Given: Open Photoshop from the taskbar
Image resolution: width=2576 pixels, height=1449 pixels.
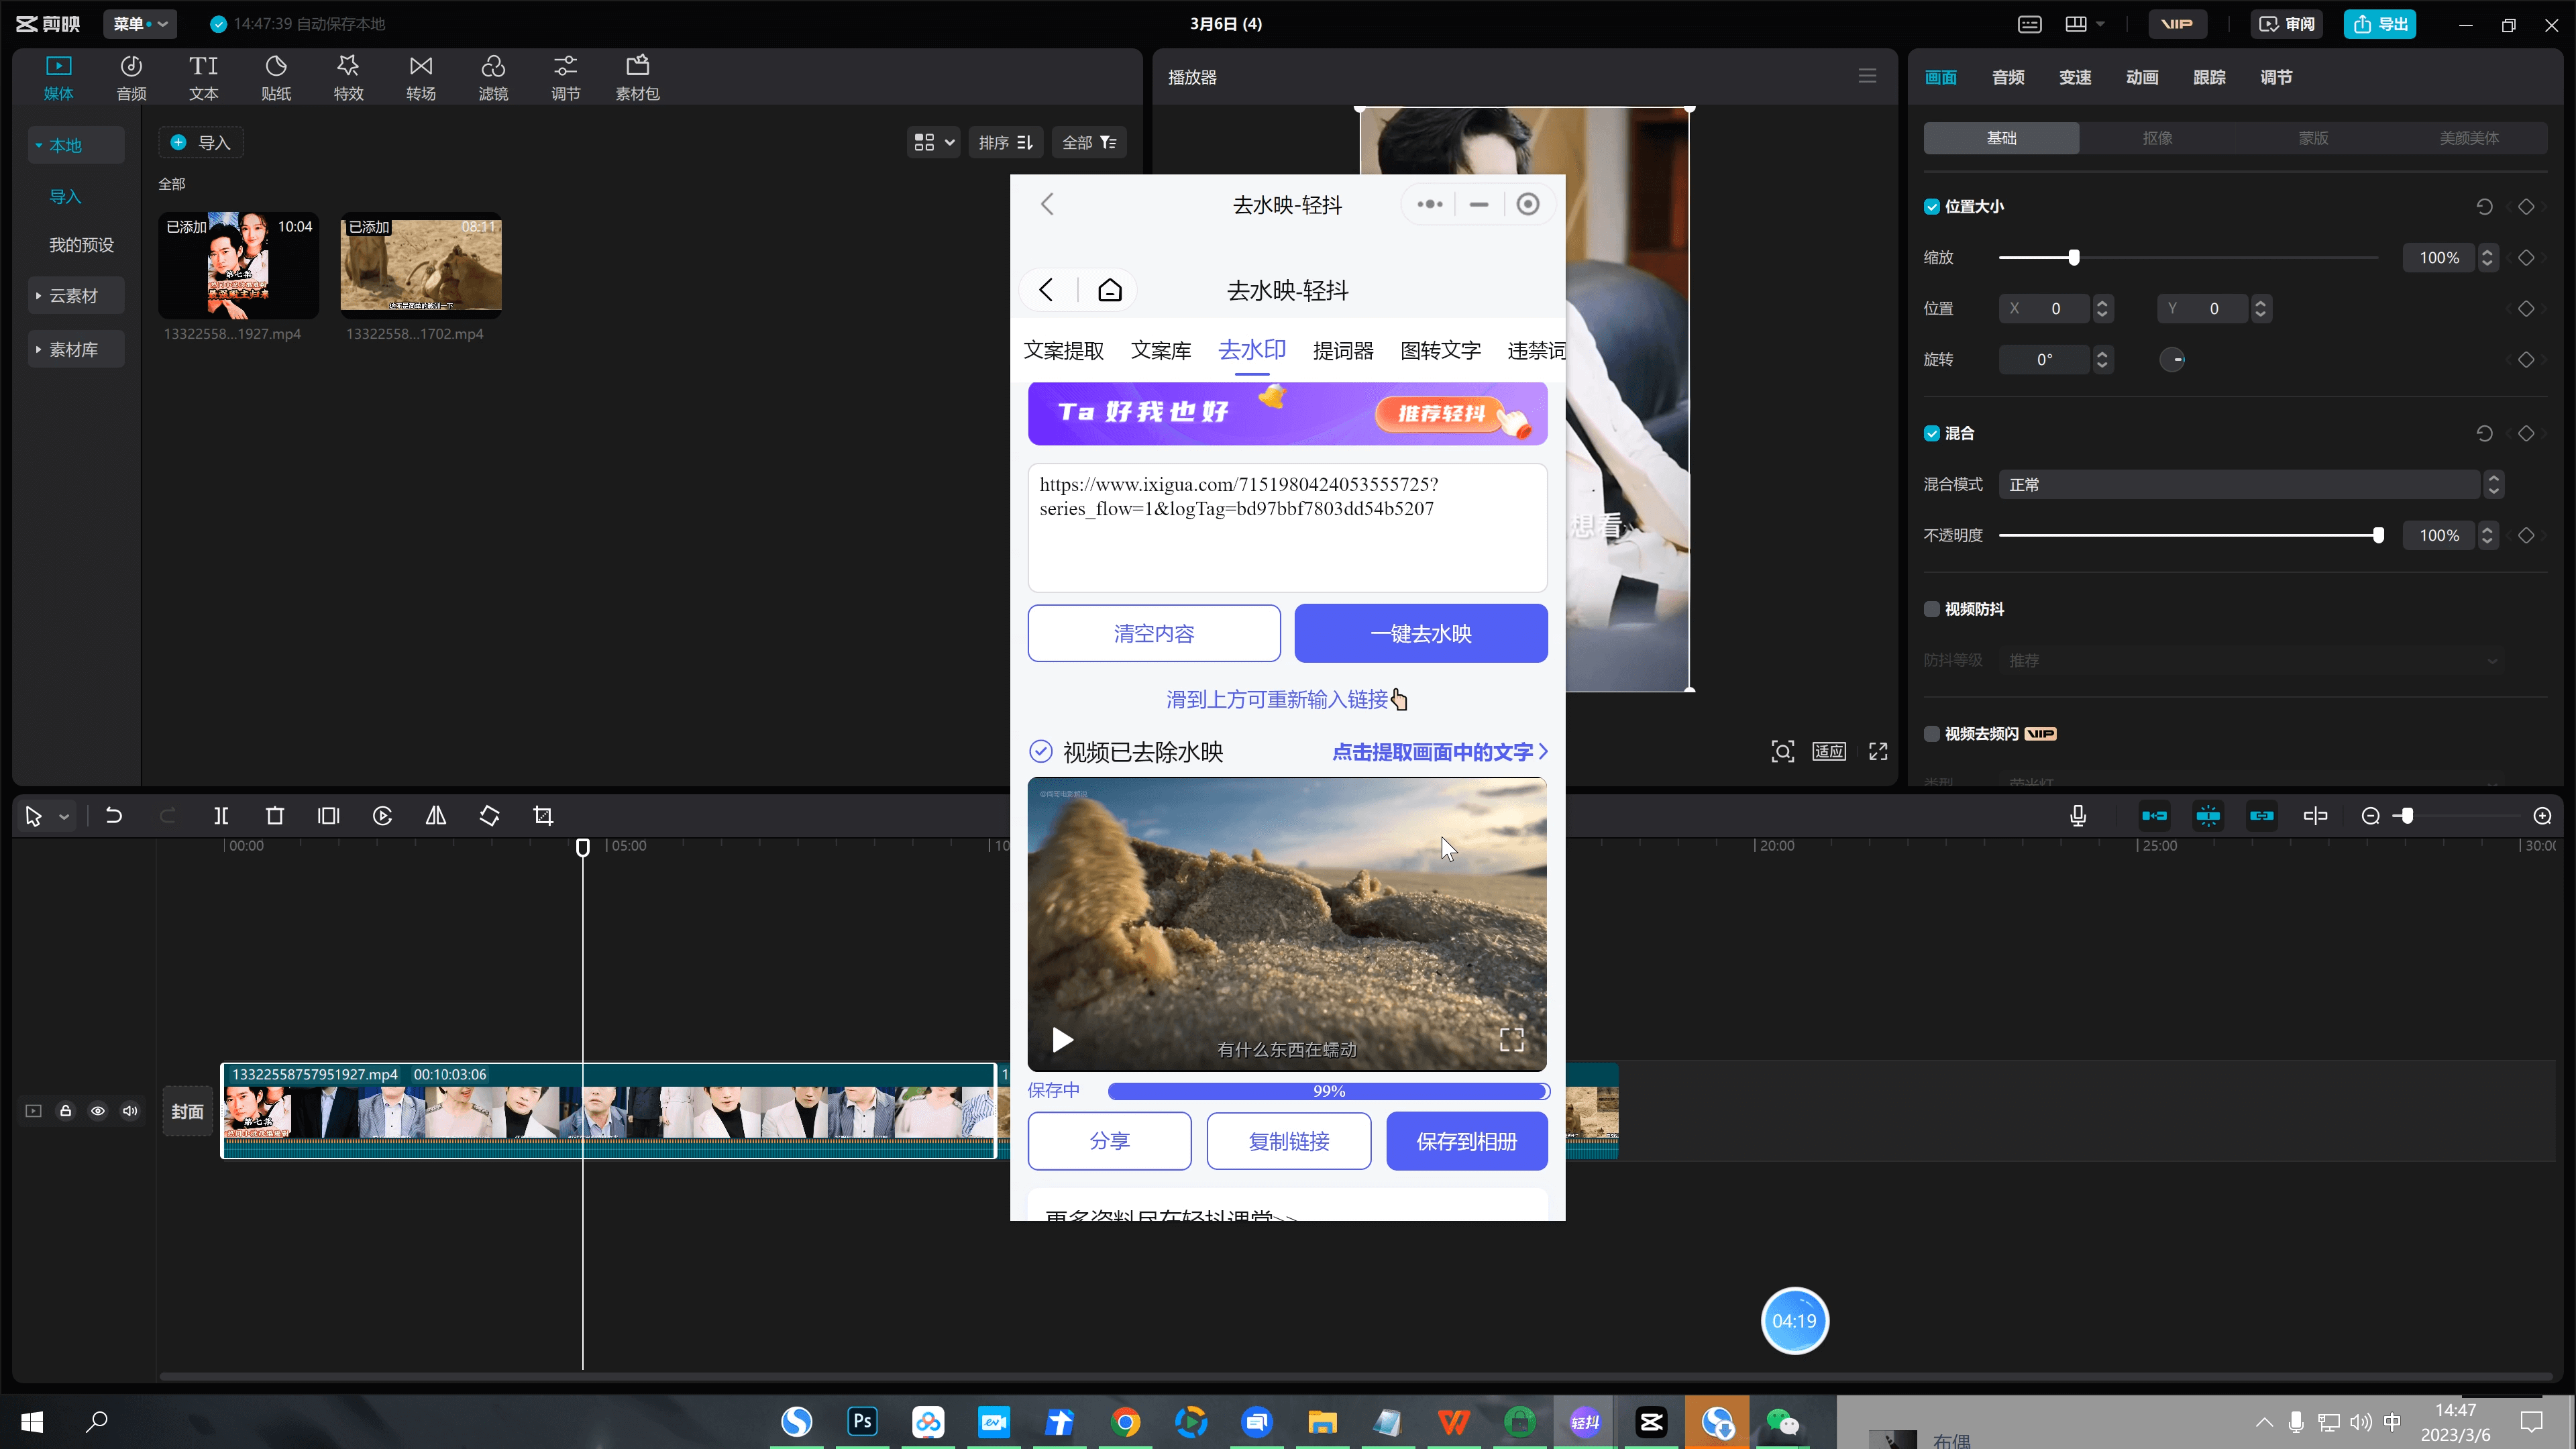Looking at the screenshot, I should 862,1421.
